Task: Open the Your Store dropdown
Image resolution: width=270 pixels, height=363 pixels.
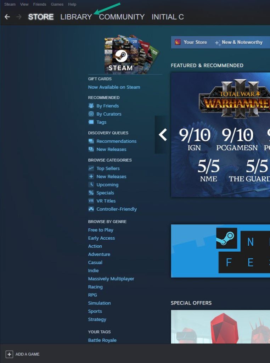Action: click(195, 42)
